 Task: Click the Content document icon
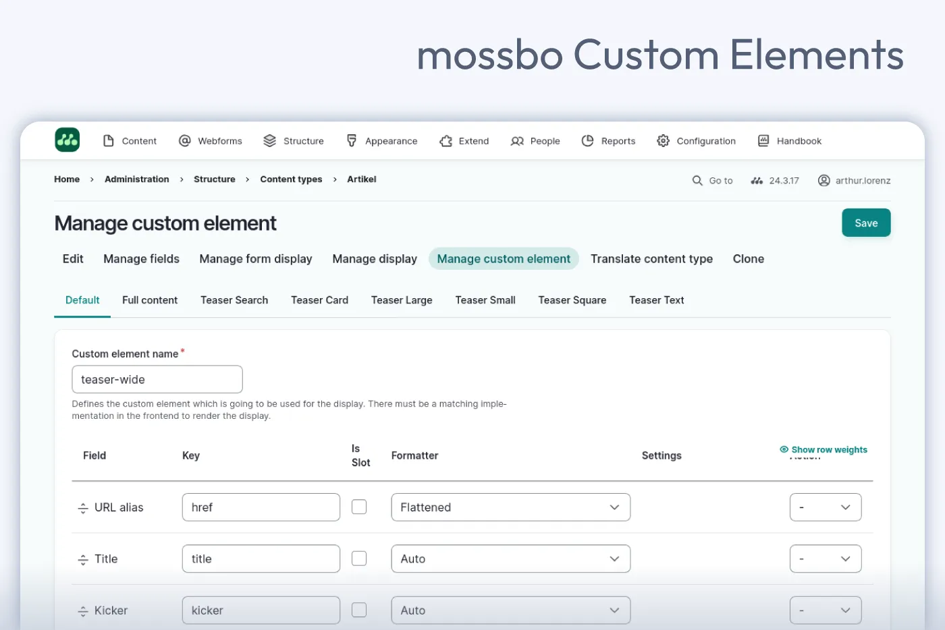click(x=109, y=140)
